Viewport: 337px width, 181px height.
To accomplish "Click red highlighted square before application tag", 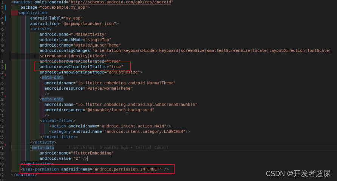I will pyautogui.click(x=15, y=13).
